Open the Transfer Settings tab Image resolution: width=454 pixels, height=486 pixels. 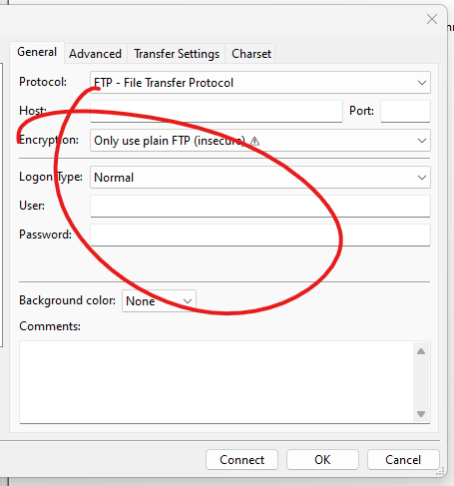[x=177, y=54]
